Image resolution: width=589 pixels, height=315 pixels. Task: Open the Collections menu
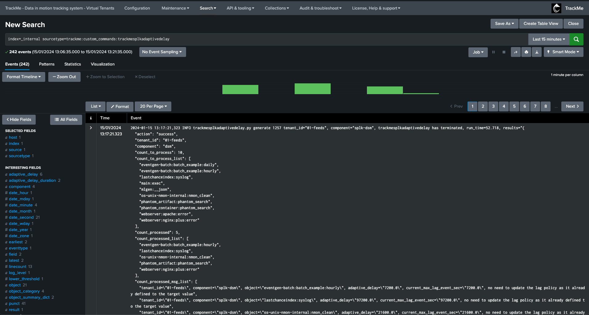[277, 8]
